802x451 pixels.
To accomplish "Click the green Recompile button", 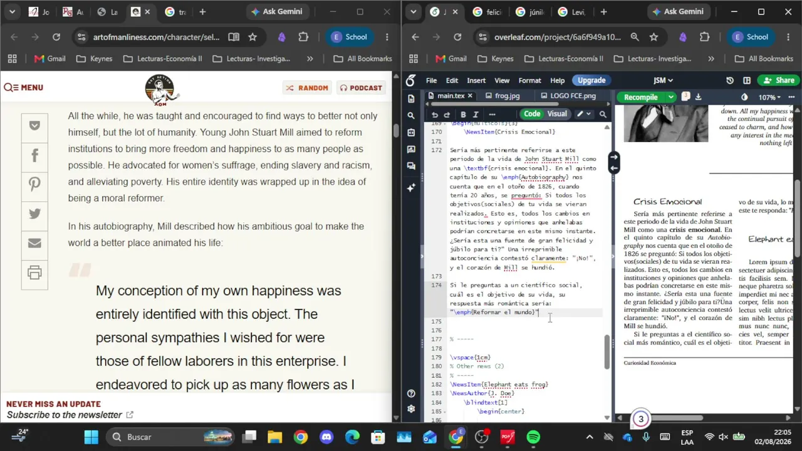I will 641,97.
